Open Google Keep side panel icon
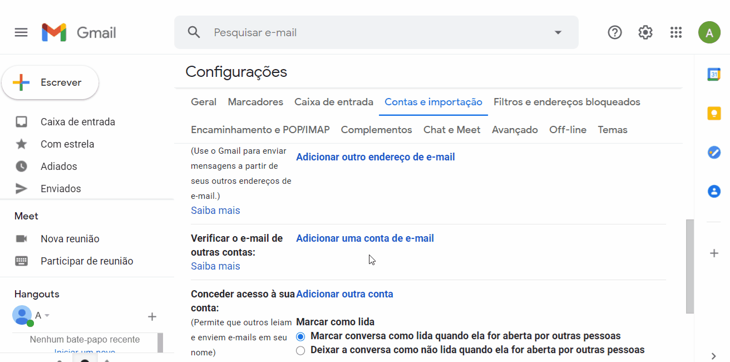Viewport: 730px width, 362px height. tap(714, 113)
